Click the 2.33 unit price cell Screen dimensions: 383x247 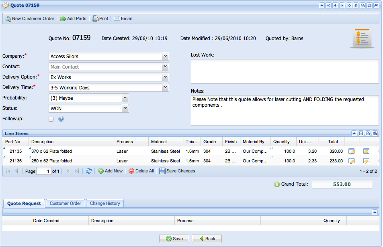(x=307, y=161)
